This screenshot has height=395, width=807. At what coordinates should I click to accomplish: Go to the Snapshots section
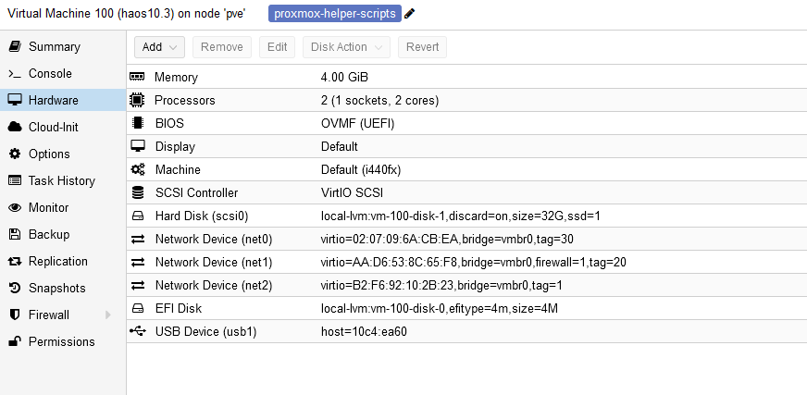click(x=56, y=289)
